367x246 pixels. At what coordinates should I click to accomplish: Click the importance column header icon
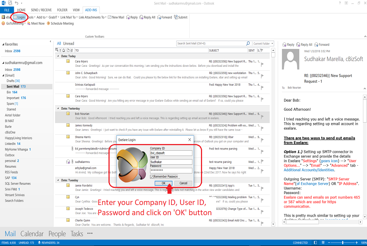point(60,50)
